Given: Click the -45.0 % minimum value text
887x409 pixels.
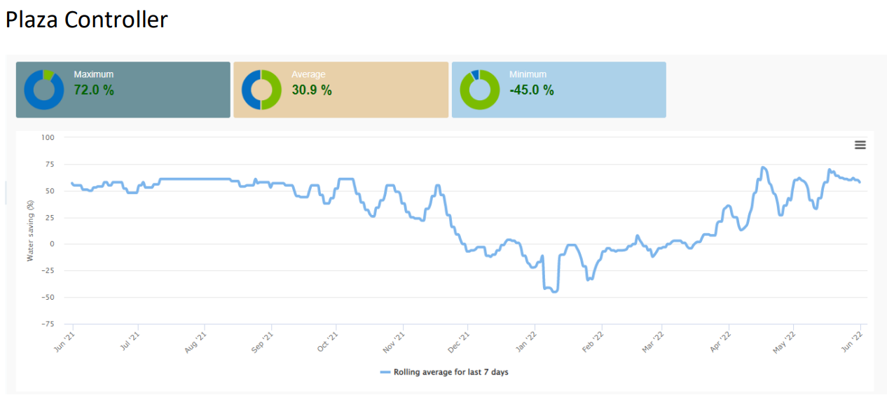Looking at the screenshot, I should (x=531, y=90).
